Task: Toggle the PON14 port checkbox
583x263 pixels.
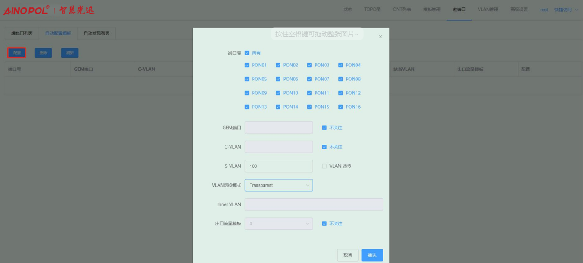Action: pos(278,107)
